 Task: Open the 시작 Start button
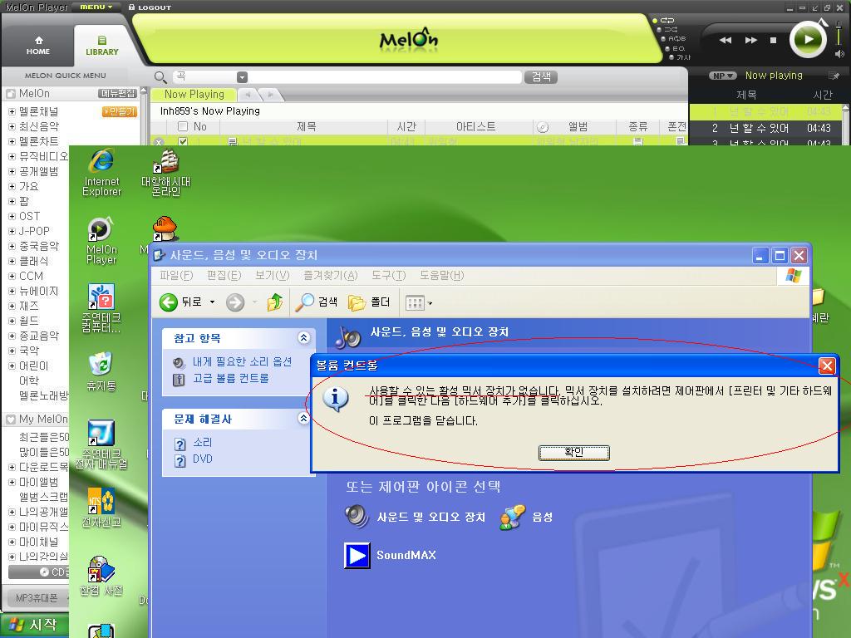tap(34, 625)
